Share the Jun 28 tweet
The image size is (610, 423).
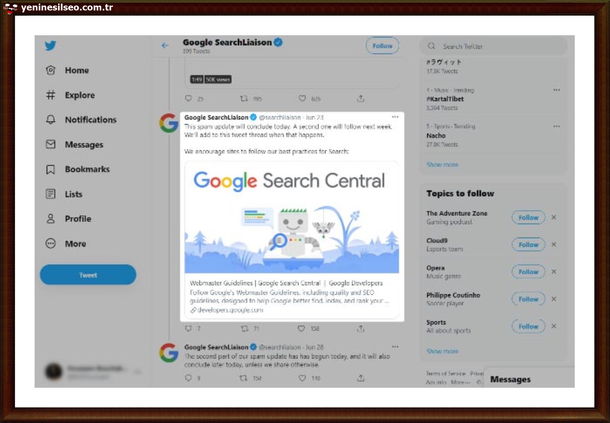click(x=360, y=378)
